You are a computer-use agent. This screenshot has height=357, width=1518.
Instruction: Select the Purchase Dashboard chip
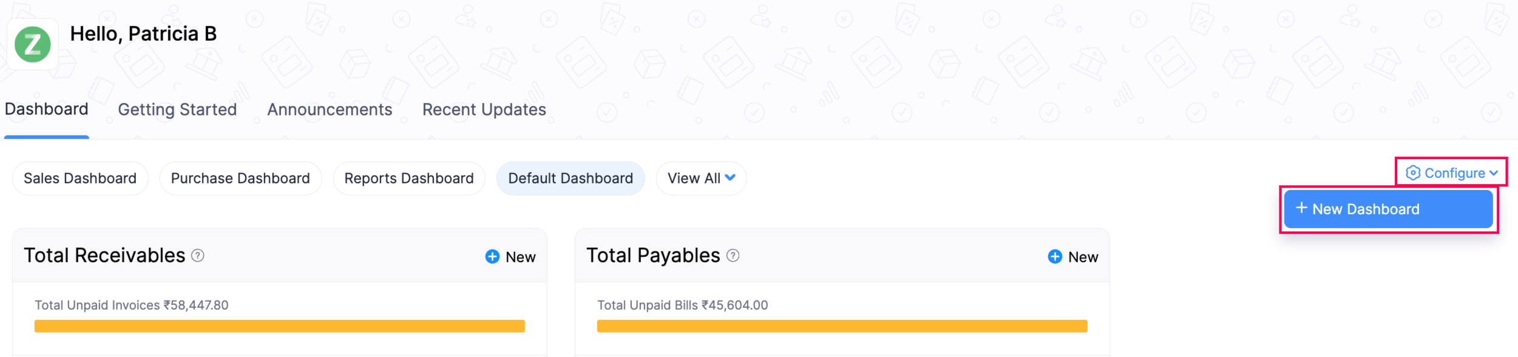[240, 178]
